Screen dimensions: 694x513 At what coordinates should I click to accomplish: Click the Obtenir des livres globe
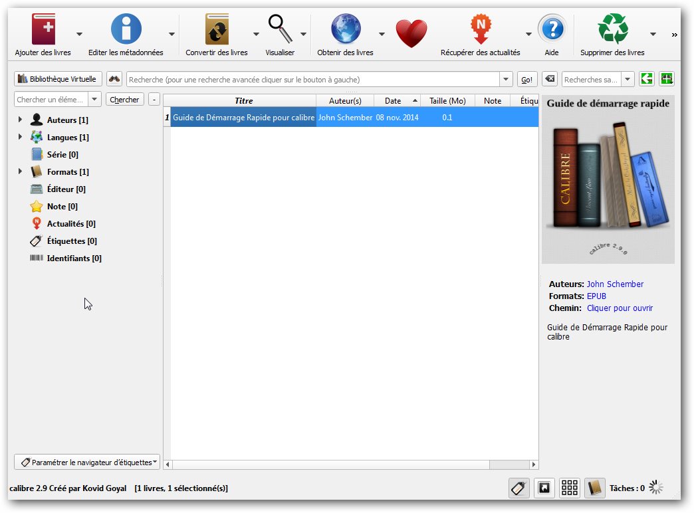point(346,30)
